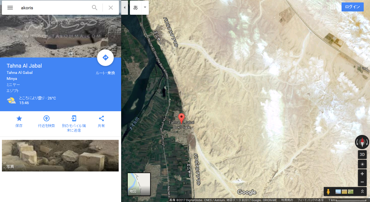Image resolution: width=370 pixels, height=202 pixels.
Task: Collapse the side panel arrow
Action: point(124,8)
